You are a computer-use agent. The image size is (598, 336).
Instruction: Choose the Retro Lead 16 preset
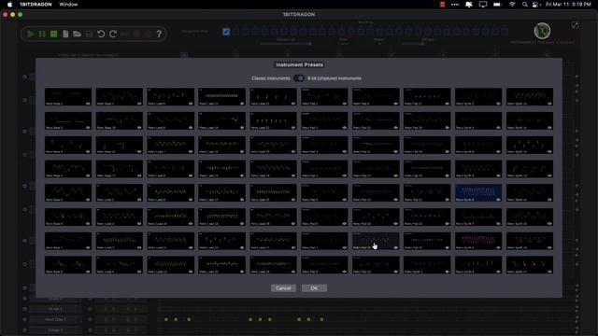click(222, 169)
